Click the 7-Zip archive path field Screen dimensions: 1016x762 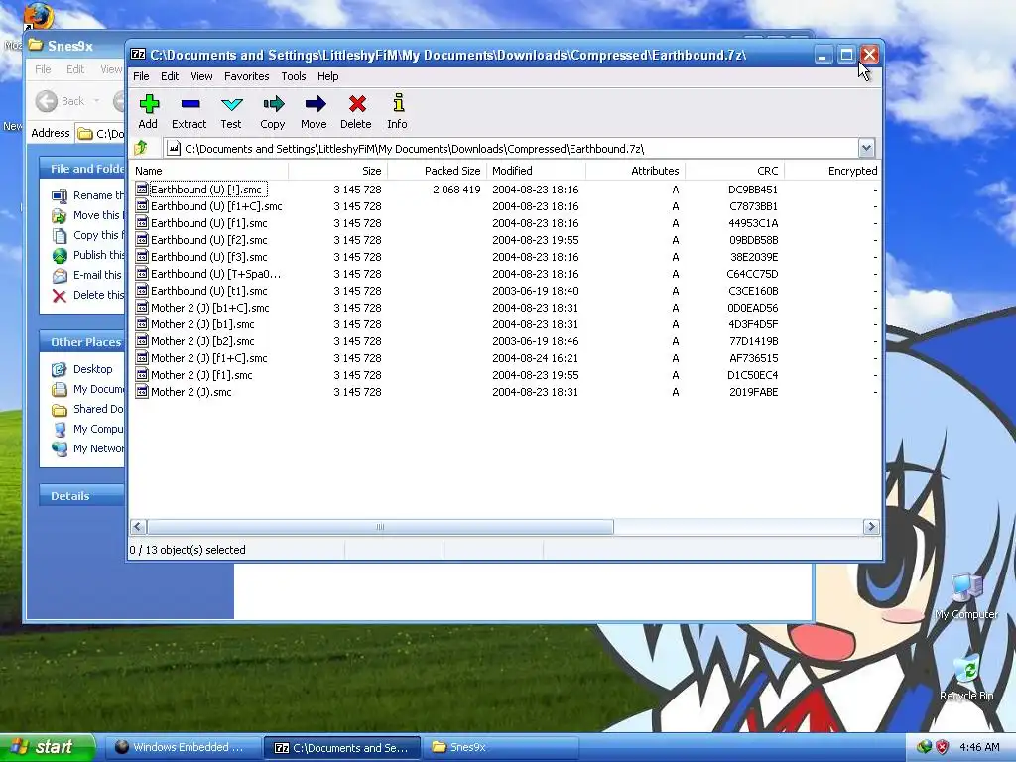pyautogui.click(x=511, y=149)
